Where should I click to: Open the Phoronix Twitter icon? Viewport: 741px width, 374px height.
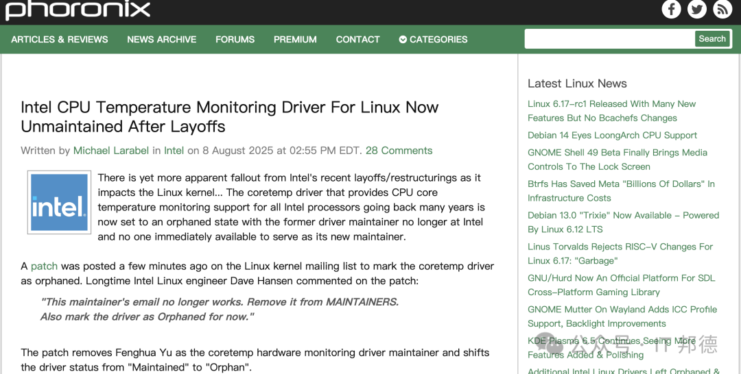697,9
